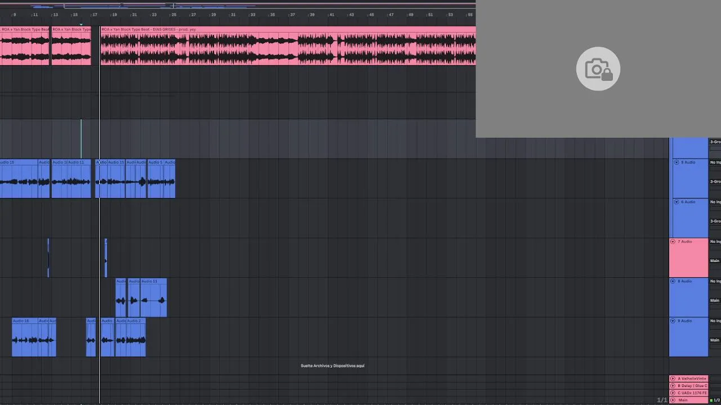This screenshot has width=721, height=405.
Task: Open track 6 Audio '3-Group' output chooser
Action: pos(715,222)
